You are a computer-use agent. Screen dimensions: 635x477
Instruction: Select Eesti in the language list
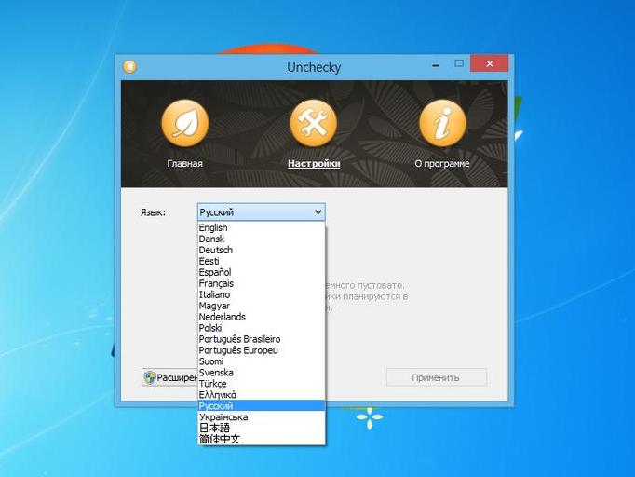coord(262,261)
